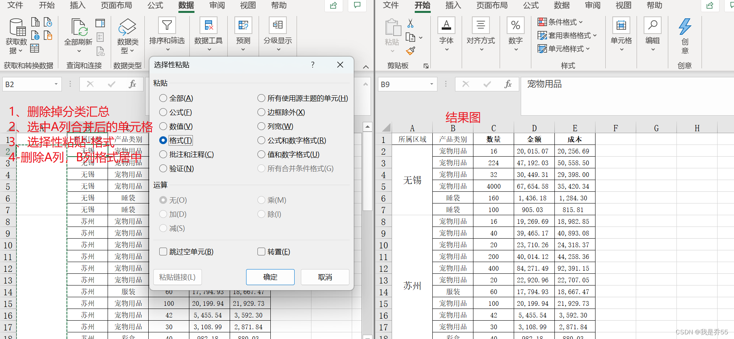Image resolution: width=734 pixels, height=339 pixels.
Task: Click the Data Types (数据类型) layered icon
Action: click(x=128, y=27)
